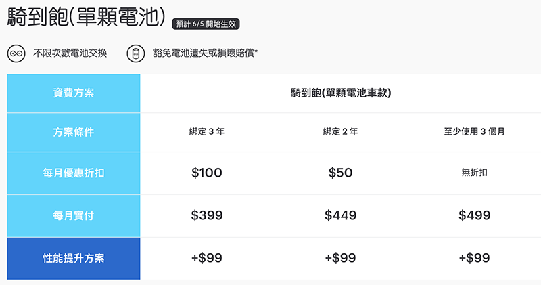
Task: Click the $449 monthly price
Action: pos(340,216)
